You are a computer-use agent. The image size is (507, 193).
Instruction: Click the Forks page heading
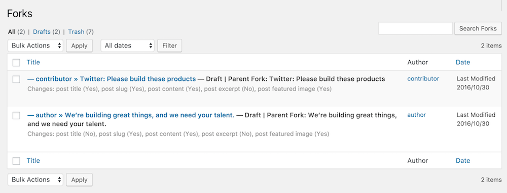click(x=20, y=14)
